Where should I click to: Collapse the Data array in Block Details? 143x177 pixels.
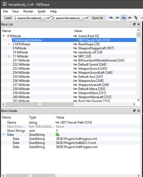pos(4,134)
